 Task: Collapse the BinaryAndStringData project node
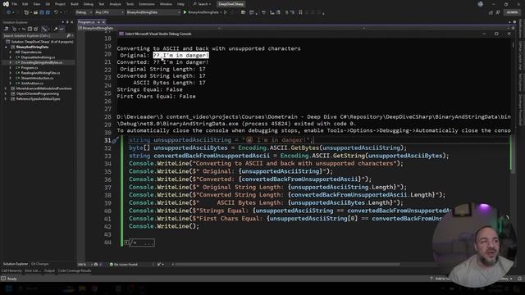pos(6,48)
